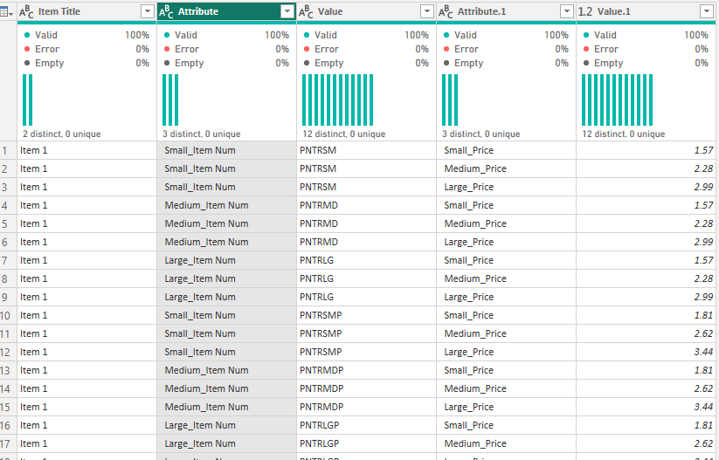Click the decimal data type icon of Value.1
The image size is (719, 460).
(x=585, y=12)
